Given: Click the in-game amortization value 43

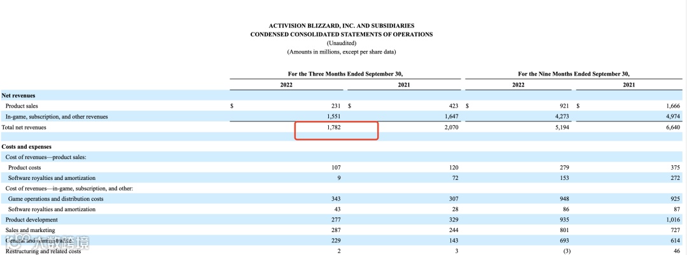Looking at the screenshot, I should click(338, 209).
